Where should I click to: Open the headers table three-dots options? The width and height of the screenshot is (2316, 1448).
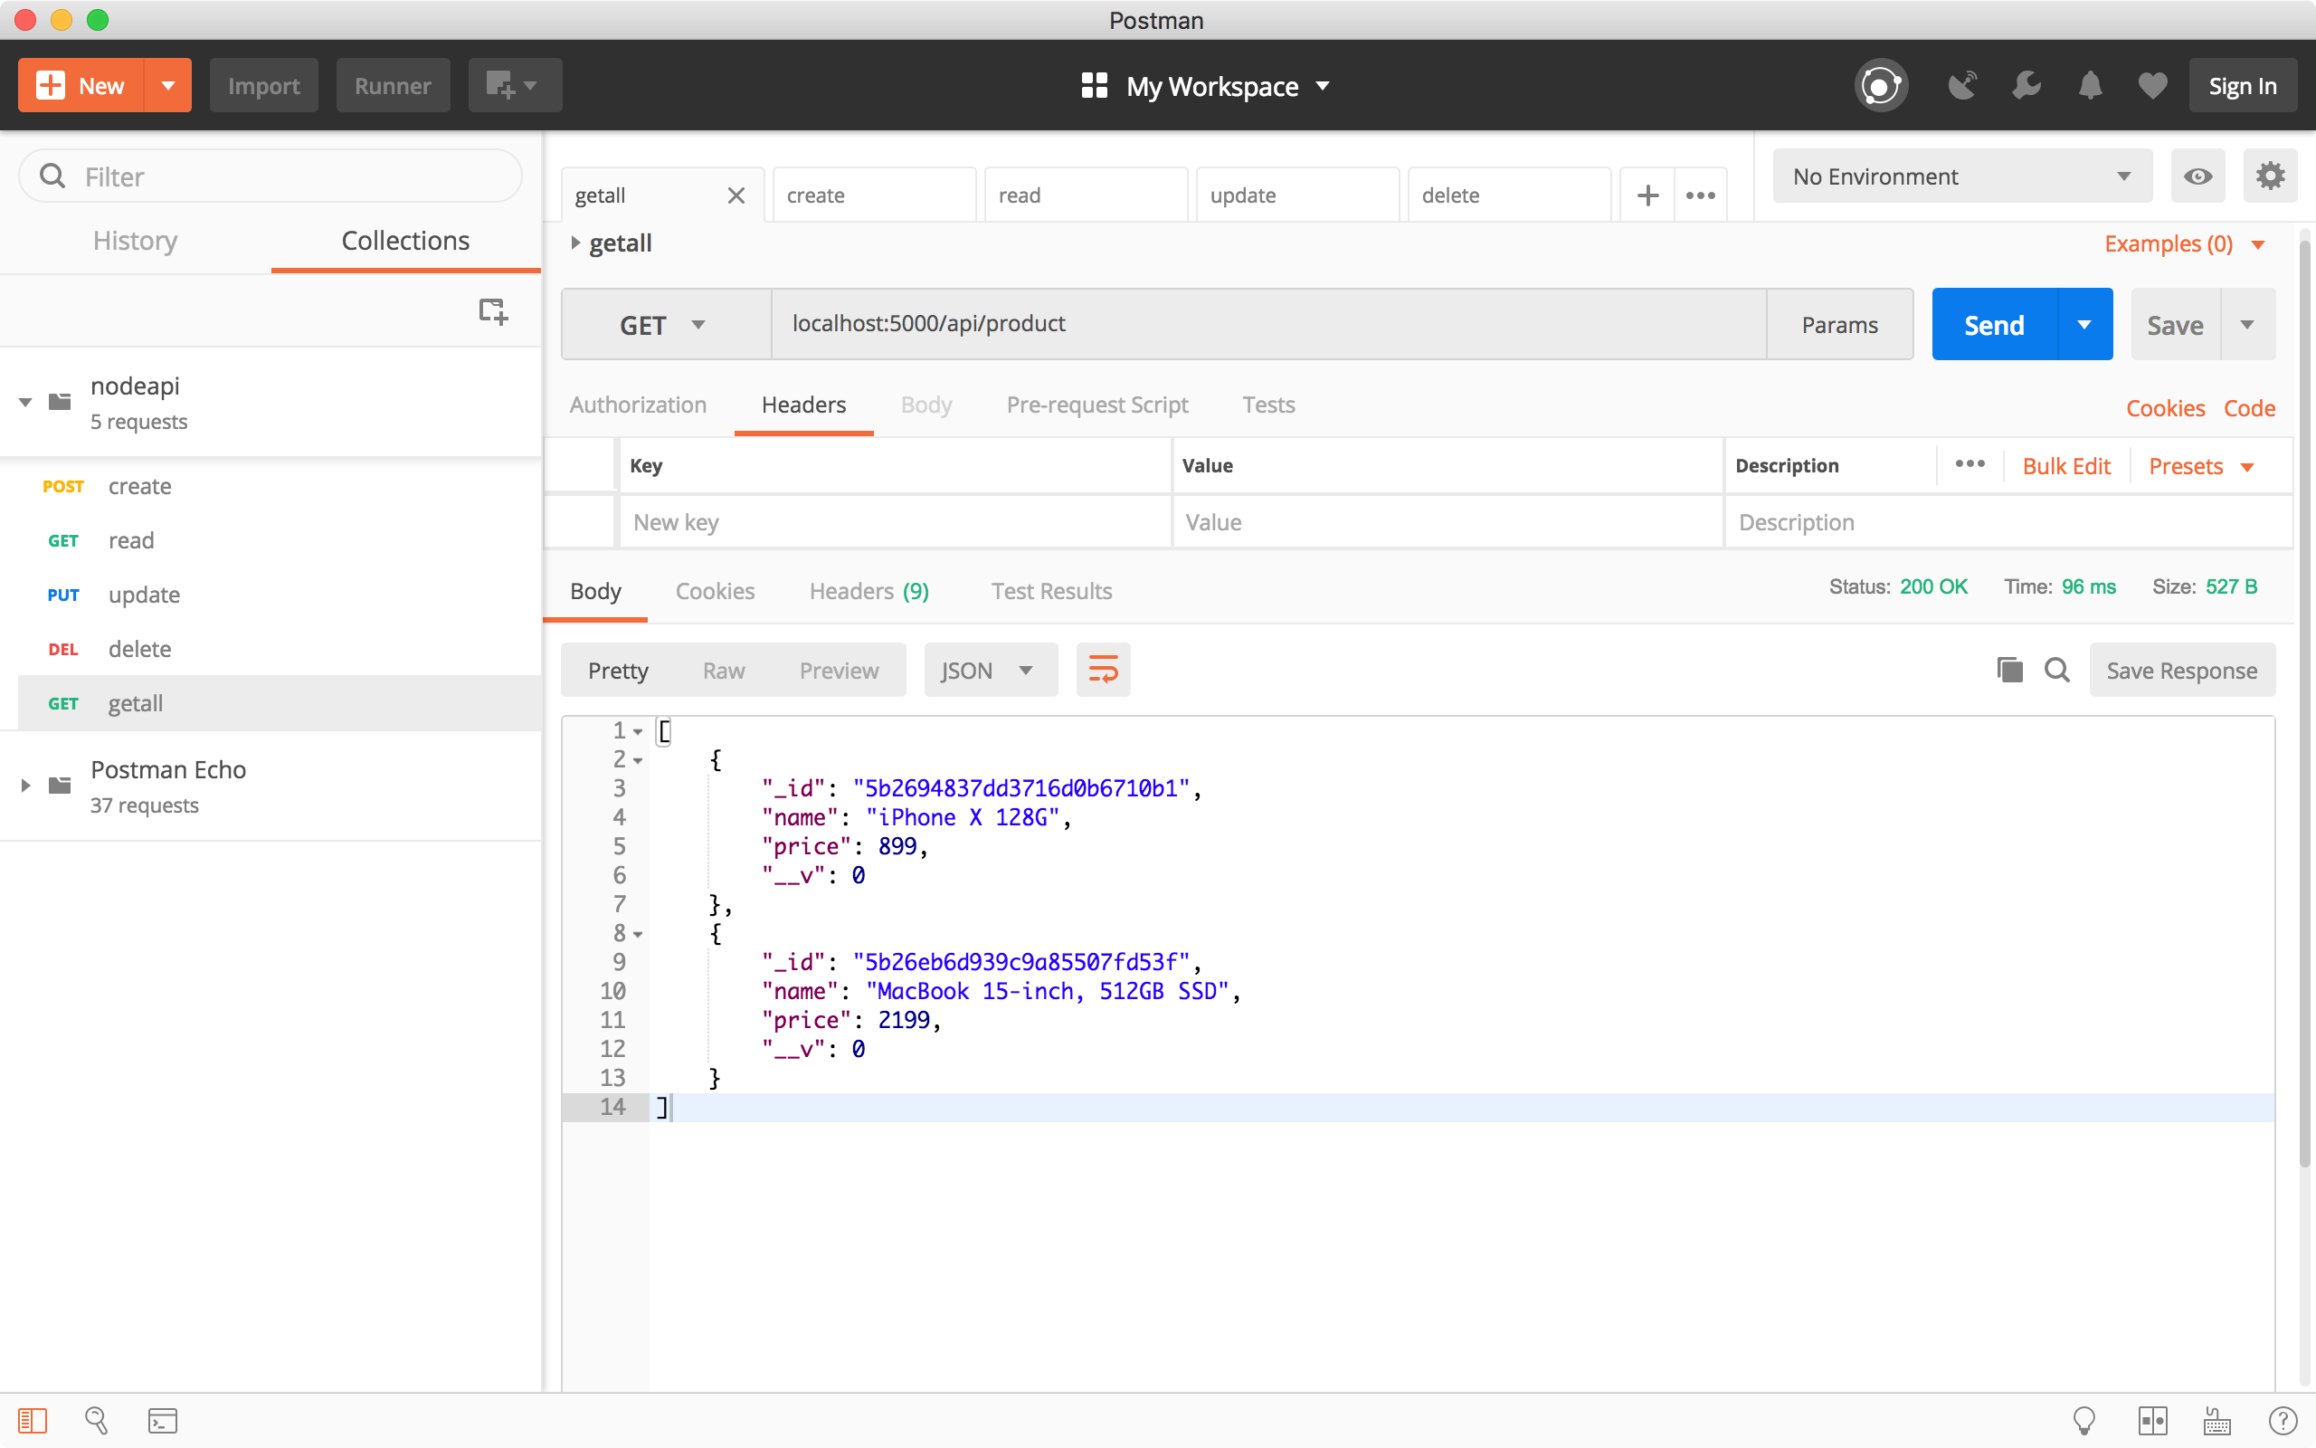[1970, 464]
